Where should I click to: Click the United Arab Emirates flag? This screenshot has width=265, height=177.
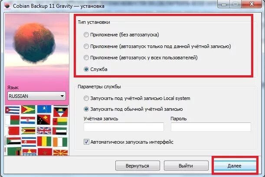(60, 131)
